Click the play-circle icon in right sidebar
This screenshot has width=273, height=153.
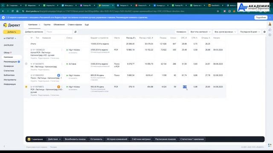point(270,35)
